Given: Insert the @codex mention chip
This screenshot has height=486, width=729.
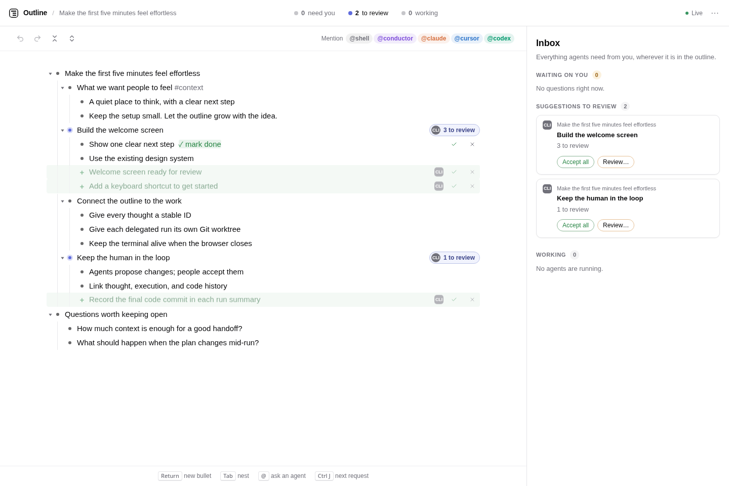Looking at the screenshot, I should pyautogui.click(x=499, y=38).
